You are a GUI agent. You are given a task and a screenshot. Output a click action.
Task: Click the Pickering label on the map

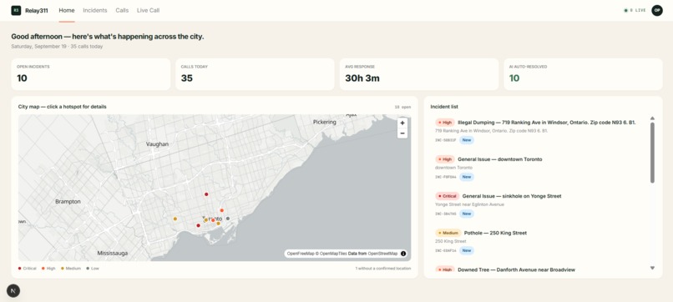click(x=325, y=122)
